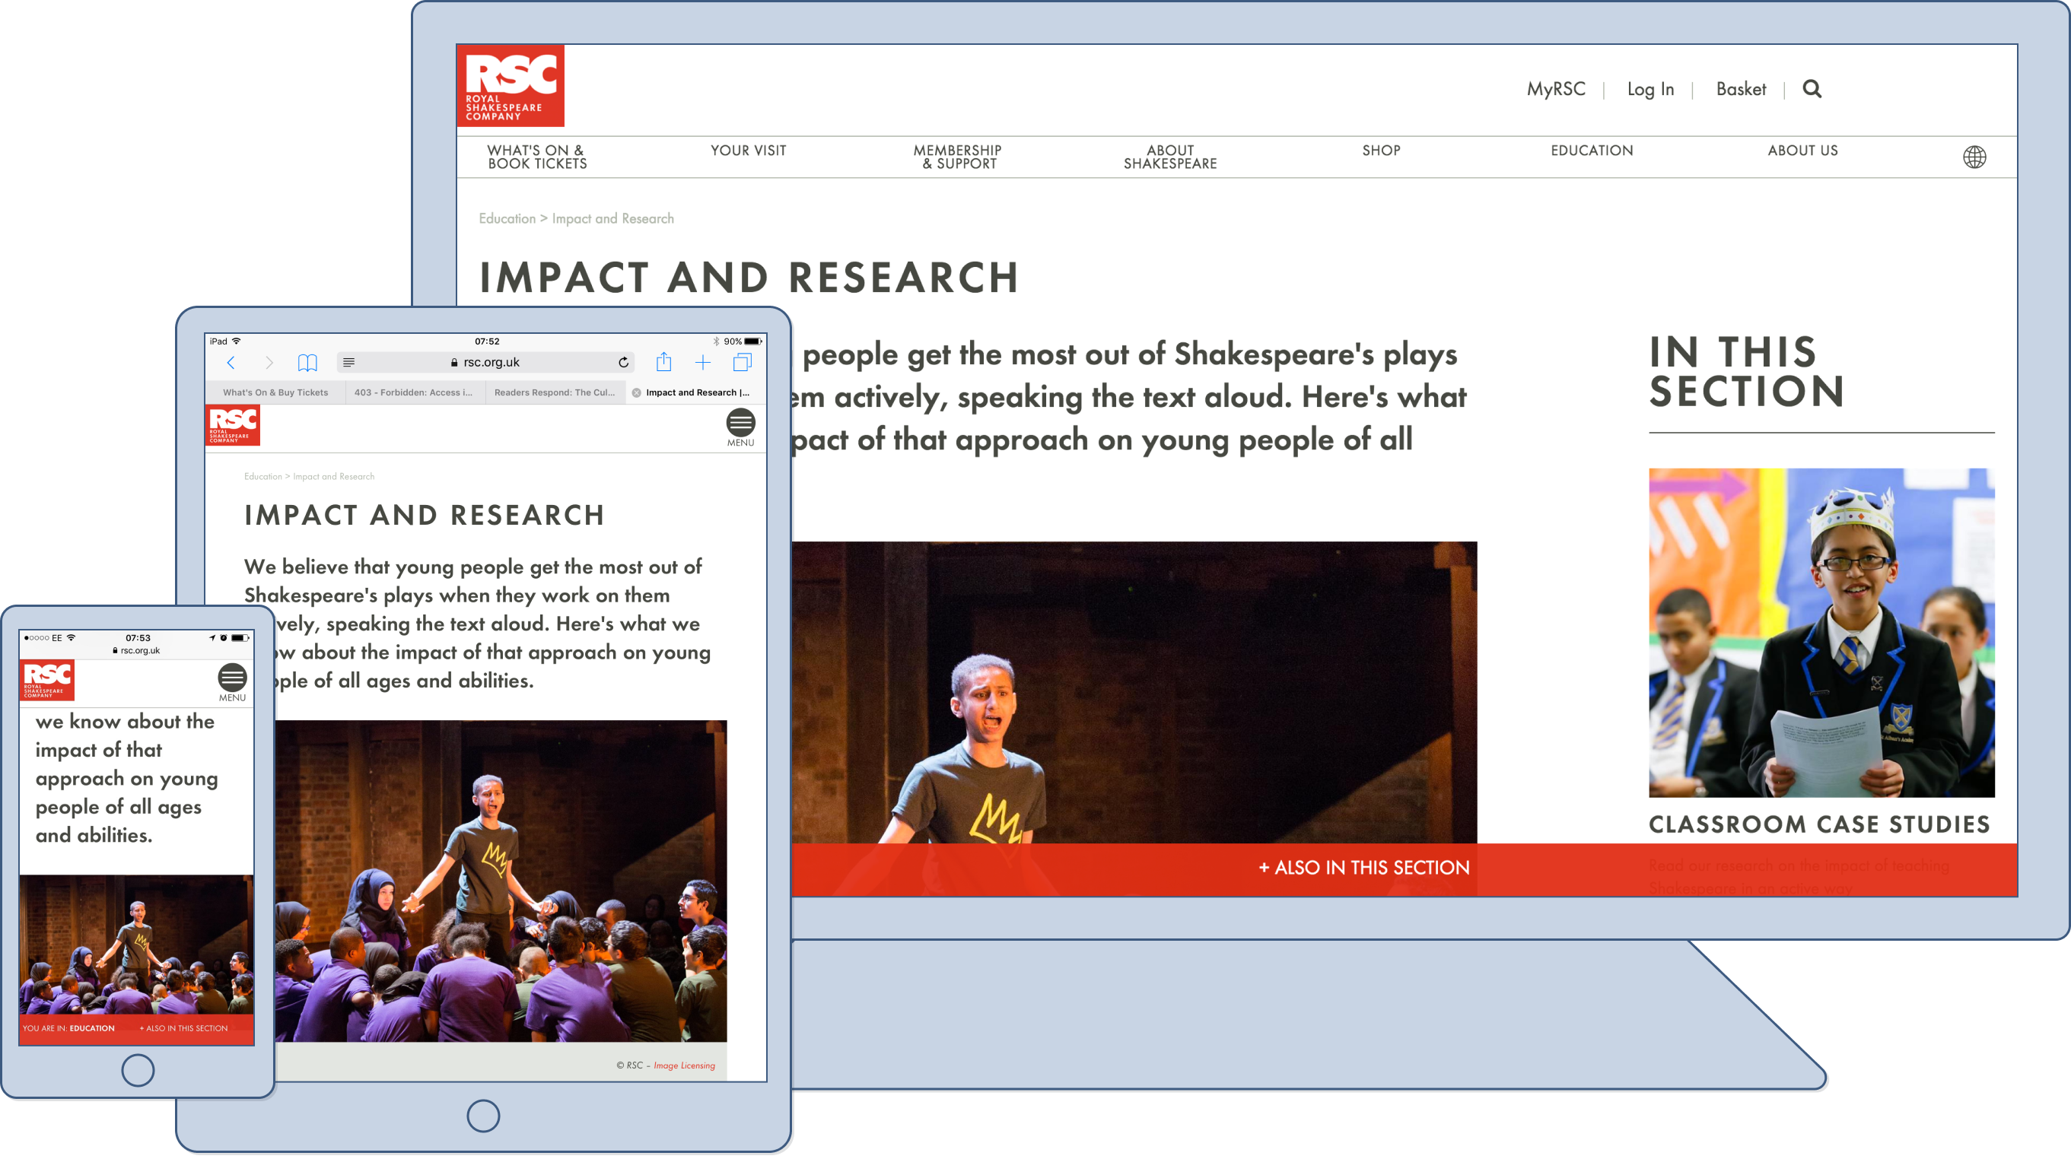Tap the RSC logo on the iPad page
This screenshot has height=1159, width=2071.
click(233, 425)
